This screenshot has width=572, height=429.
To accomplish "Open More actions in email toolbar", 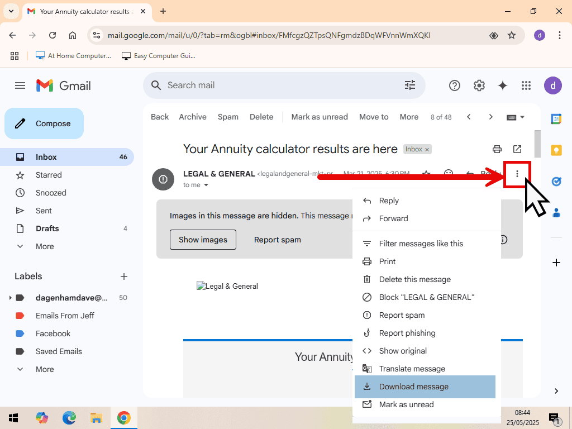I will (409, 117).
